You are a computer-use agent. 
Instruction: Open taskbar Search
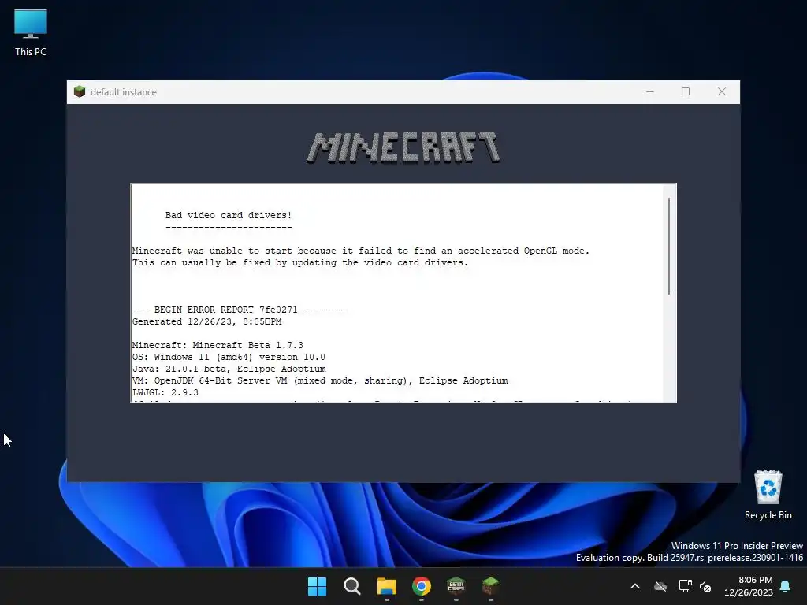click(x=352, y=586)
